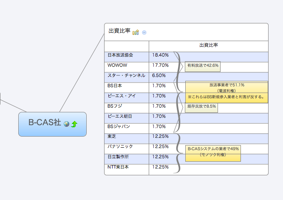283x200 pixels.
Task: Select the 有料放送で42.6% callout note
Action: (203, 66)
